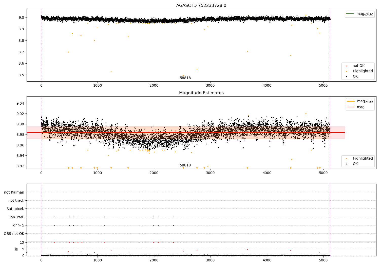Click the title 'AGASC ID 752233728.0'
This screenshot has width=380, height=266.
click(201, 6)
